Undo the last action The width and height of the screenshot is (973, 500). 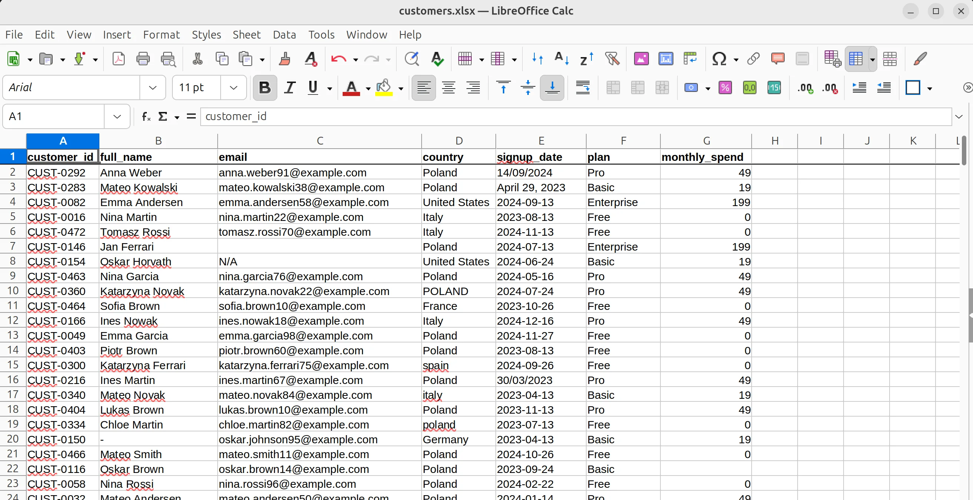(339, 59)
